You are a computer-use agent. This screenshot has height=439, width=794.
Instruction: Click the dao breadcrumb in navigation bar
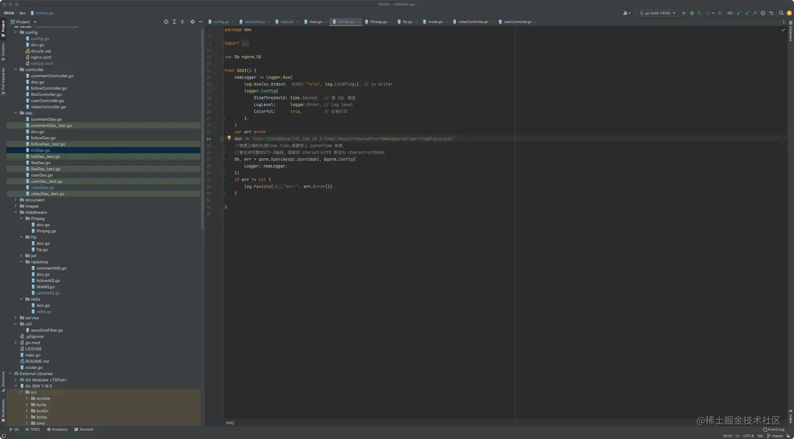[23, 13]
